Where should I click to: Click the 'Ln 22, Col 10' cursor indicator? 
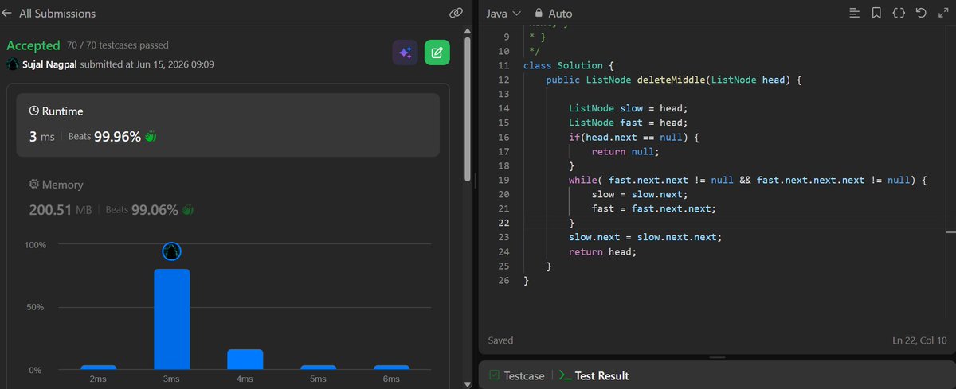920,340
